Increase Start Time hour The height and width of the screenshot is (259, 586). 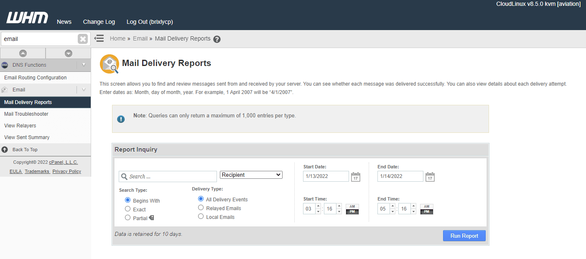click(x=318, y=206)
